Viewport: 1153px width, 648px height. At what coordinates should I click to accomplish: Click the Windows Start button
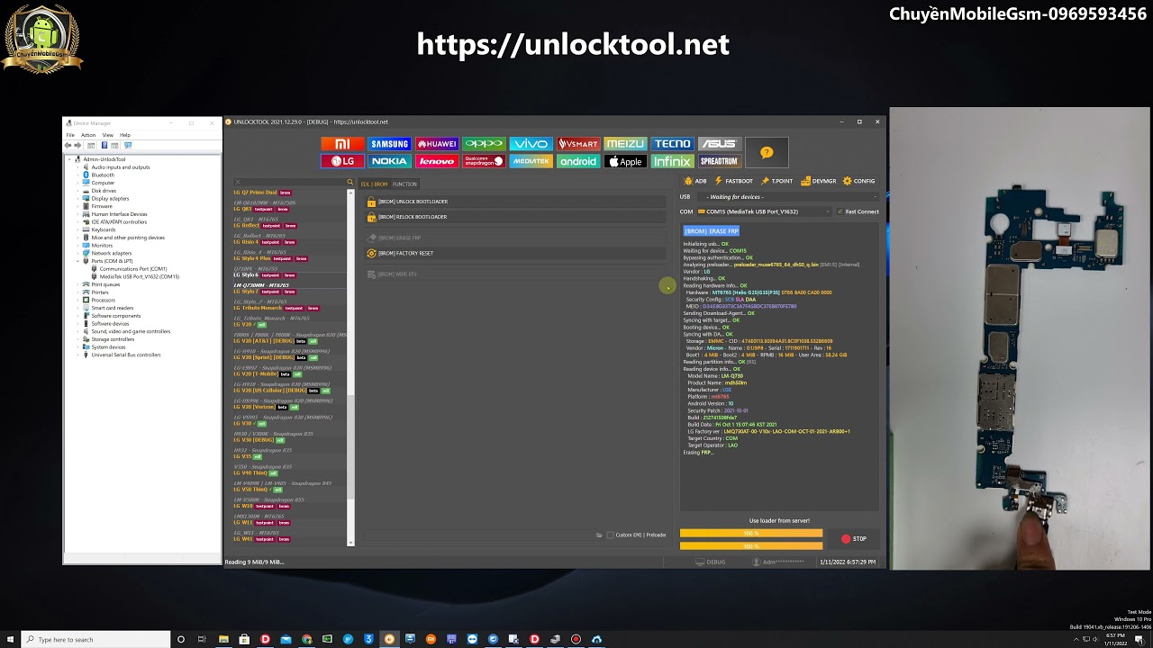tap(10, 639)
